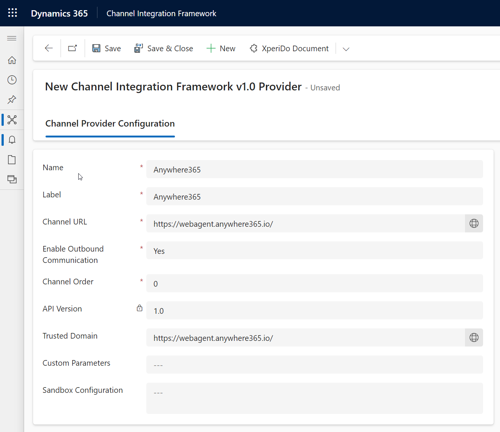Click the Save button label

click(x=113, y=49)
